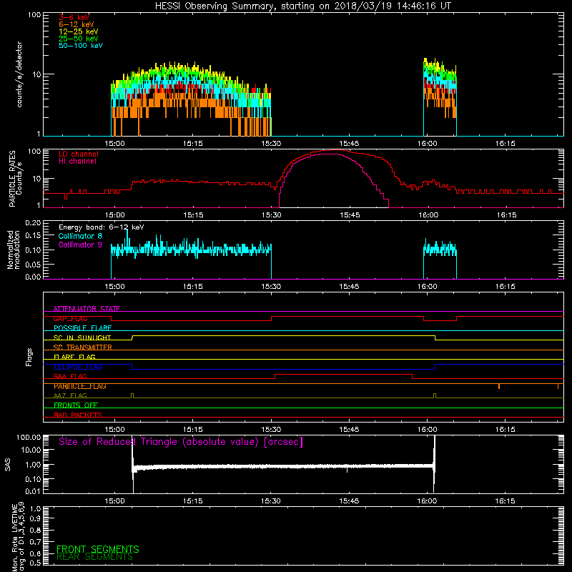Click '16:00' tick under normalized modulation plot

point(427,287)
